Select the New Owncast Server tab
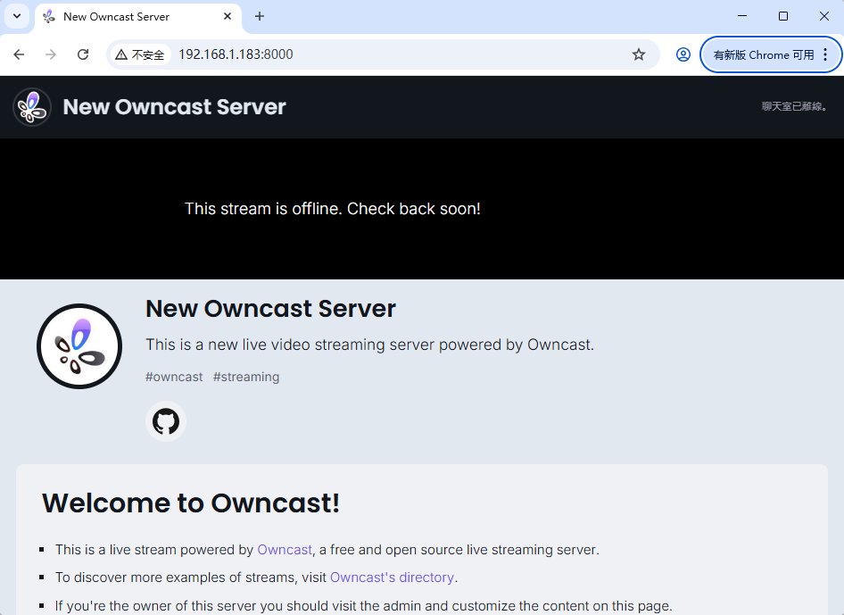The image size is (844, 615). pos(138,17)
